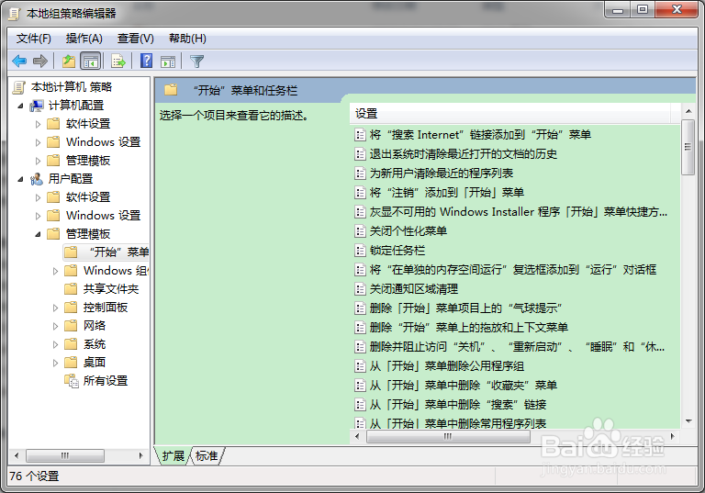
Task: Expand the 桌面 tree node
Action: [55, 363]
